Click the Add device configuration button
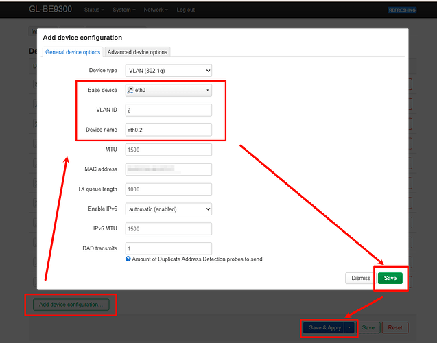Viewport: 437px width, 343px height. pos(71,304)
